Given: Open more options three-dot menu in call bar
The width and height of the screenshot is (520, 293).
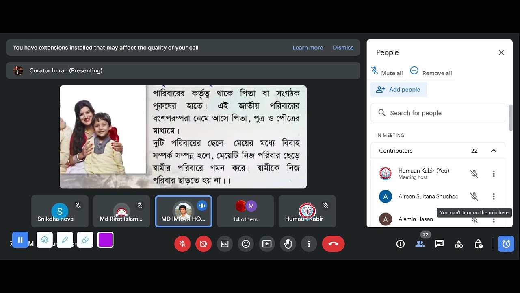Looking at the screenshot, I should pyautogui.click(x=309, y=244).
